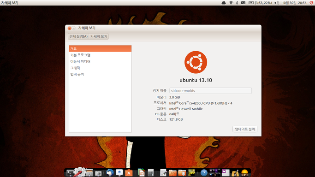Open the 13°C weather dock icon
The width and height of the screenshot is (315, 177).
click(244, 173)
